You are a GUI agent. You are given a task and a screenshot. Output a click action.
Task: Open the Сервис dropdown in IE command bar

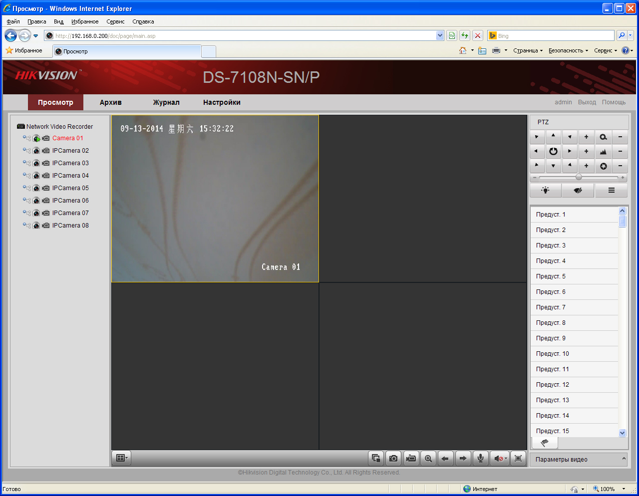pos(606,50)
